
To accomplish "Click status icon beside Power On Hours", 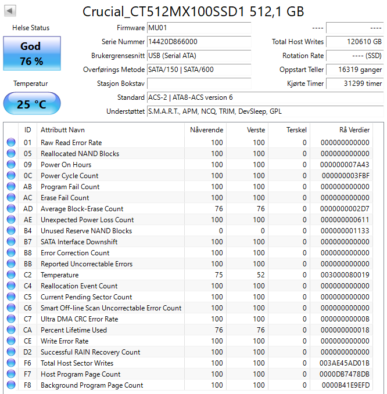I will coord(11,165).
